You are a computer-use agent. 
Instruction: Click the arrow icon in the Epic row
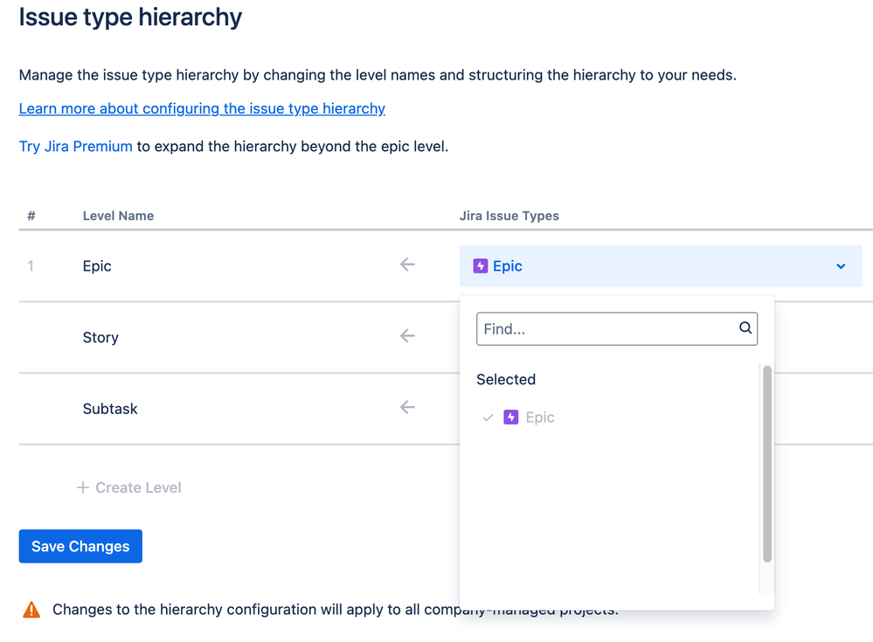coord(407,265)
